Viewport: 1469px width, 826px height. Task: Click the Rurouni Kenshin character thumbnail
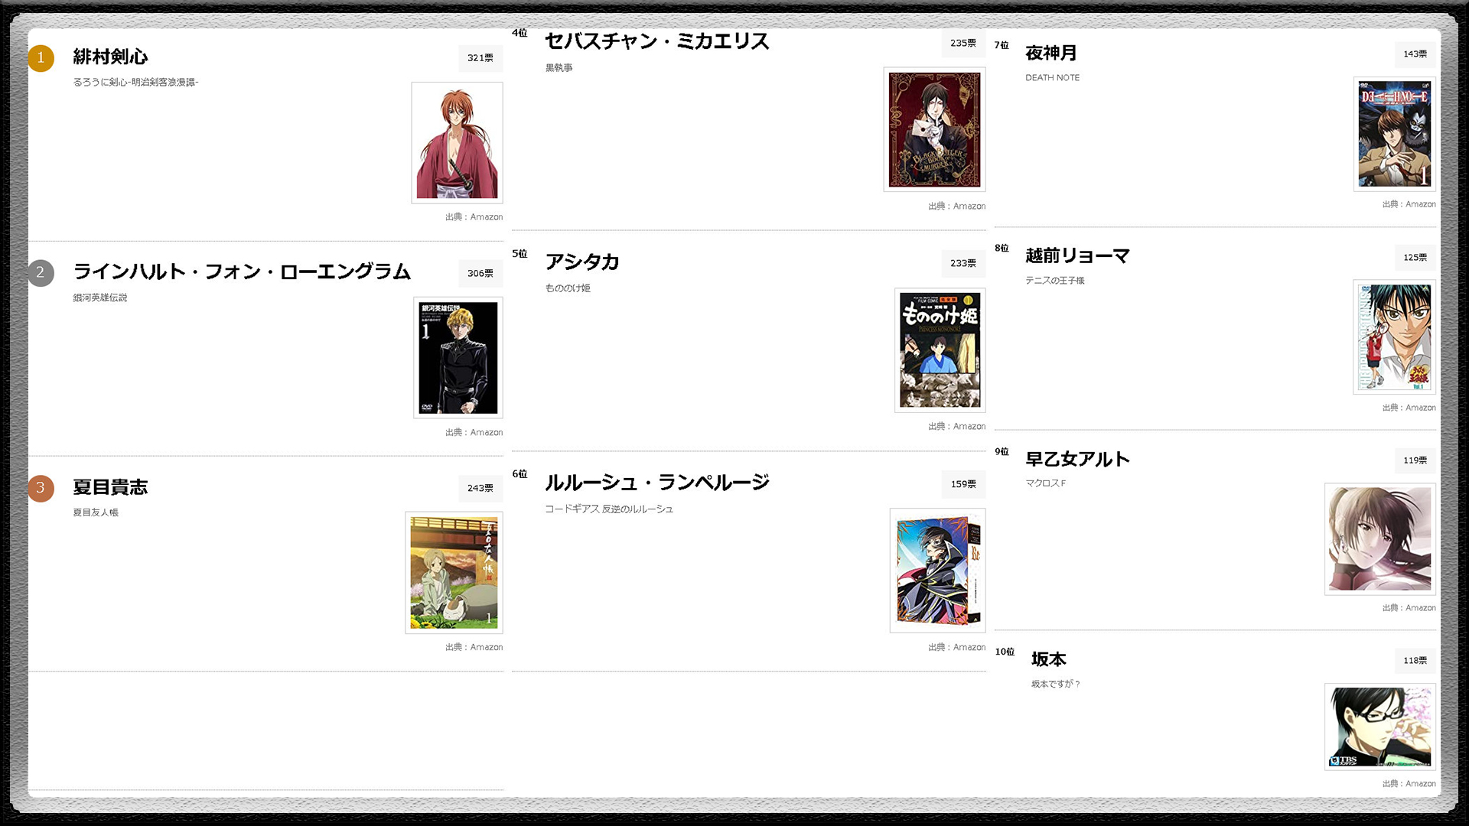click(457, 143)
